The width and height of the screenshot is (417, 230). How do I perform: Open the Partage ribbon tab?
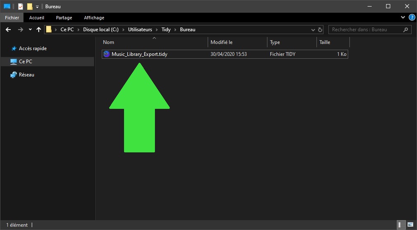tap(64, 18)
